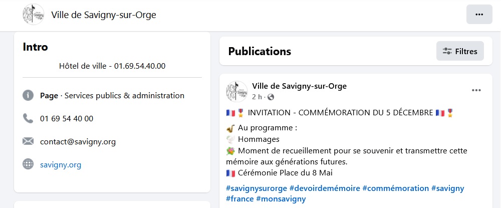Click the post author profile picture
This screenshot has height=208, width=501.
(x=236, y=91)
